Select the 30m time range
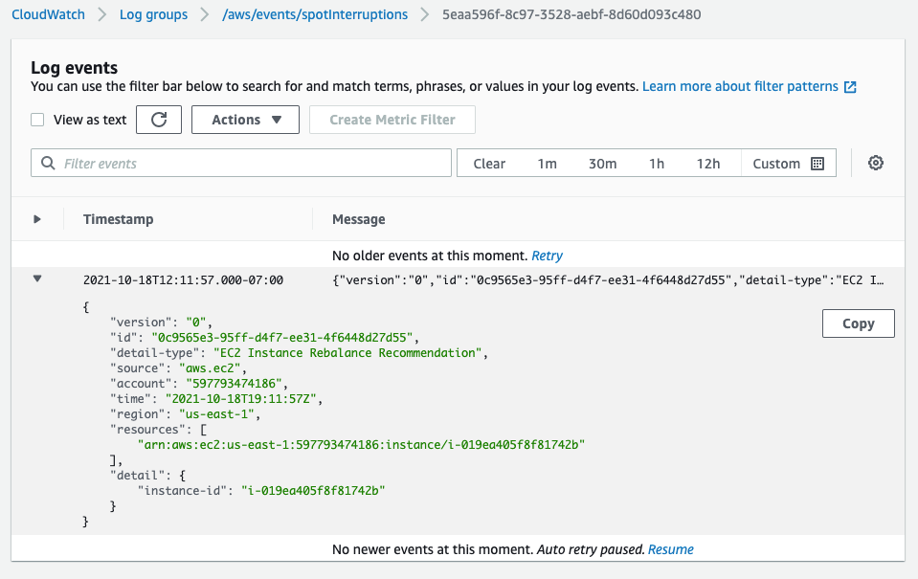 602,163
